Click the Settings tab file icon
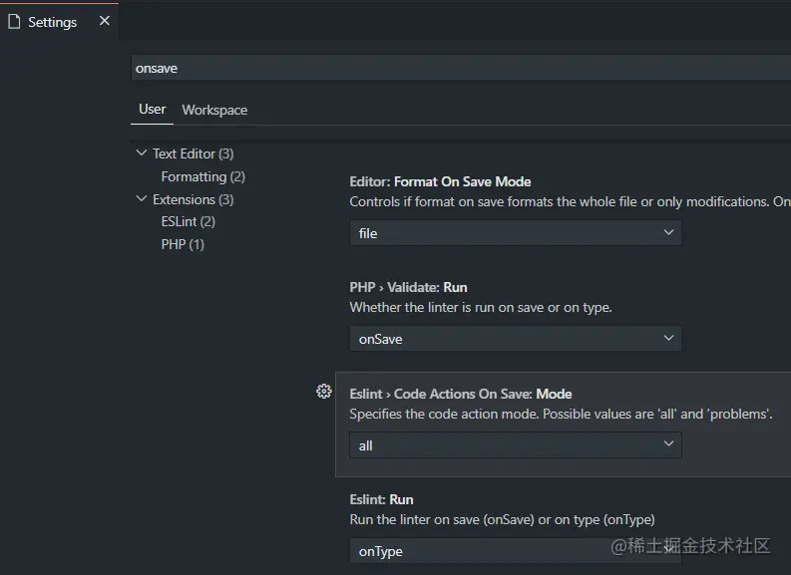Viewport: 791px width, 575px height. coord(14,21)
